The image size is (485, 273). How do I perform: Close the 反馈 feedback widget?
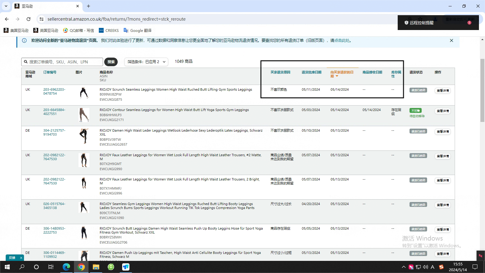21,258
